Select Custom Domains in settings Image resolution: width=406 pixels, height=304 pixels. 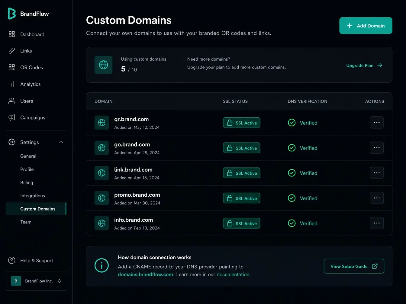(x=36, y=209)
